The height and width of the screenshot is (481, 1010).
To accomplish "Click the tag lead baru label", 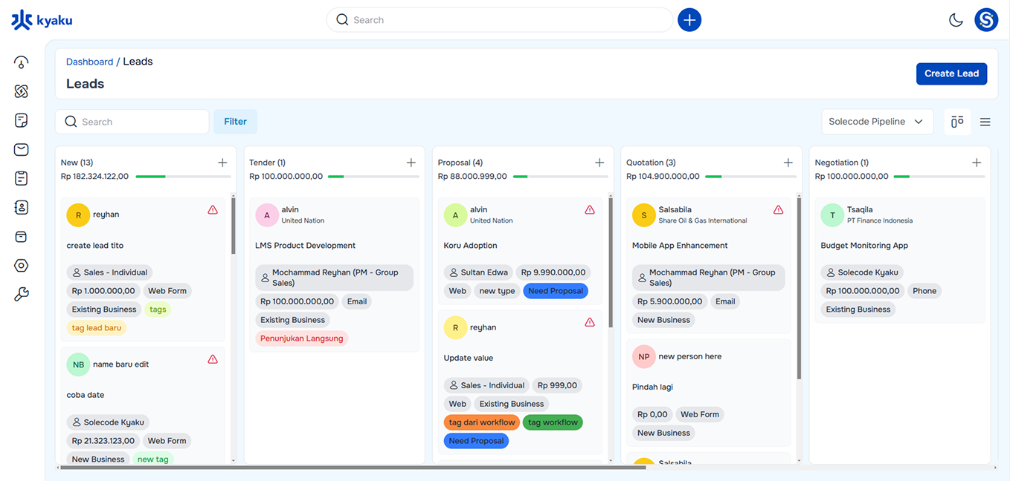I will tap(97, 328).
